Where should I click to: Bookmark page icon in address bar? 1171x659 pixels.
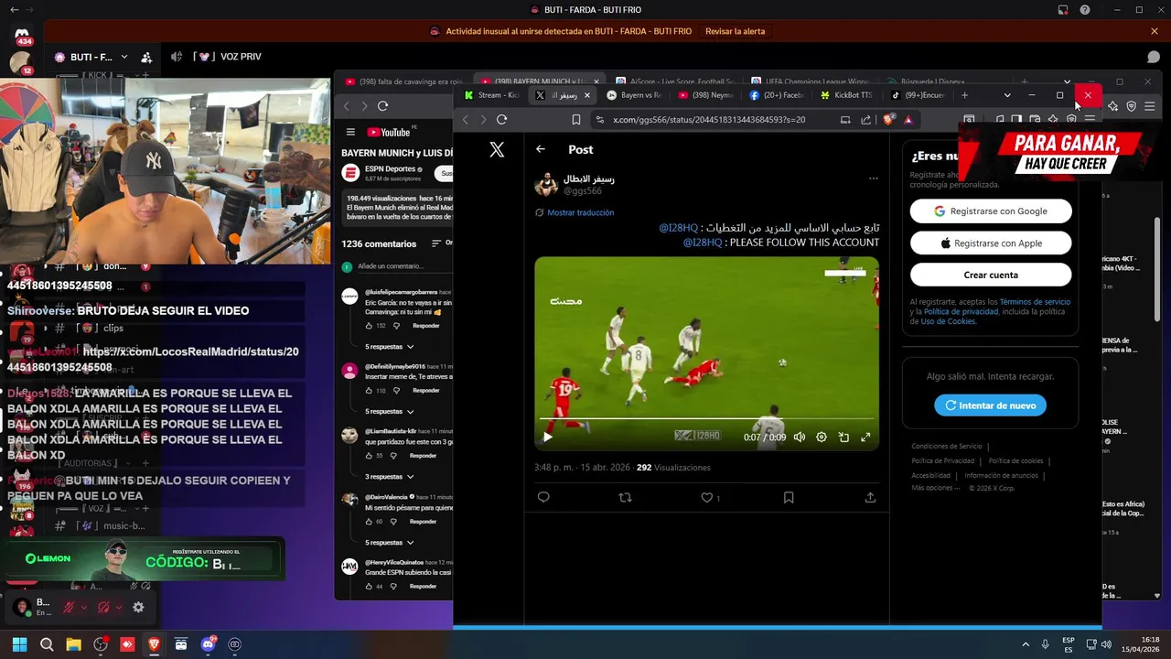click(576, 120)
